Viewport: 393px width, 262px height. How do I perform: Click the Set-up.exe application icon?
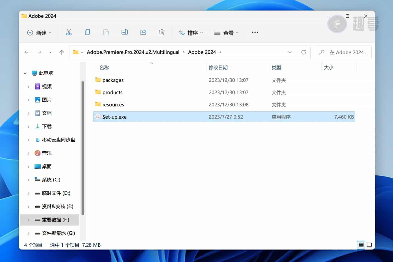pyautogui.click(x=98, y=117)
